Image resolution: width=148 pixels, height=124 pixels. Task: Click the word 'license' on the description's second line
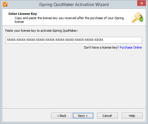pos(19,22)
